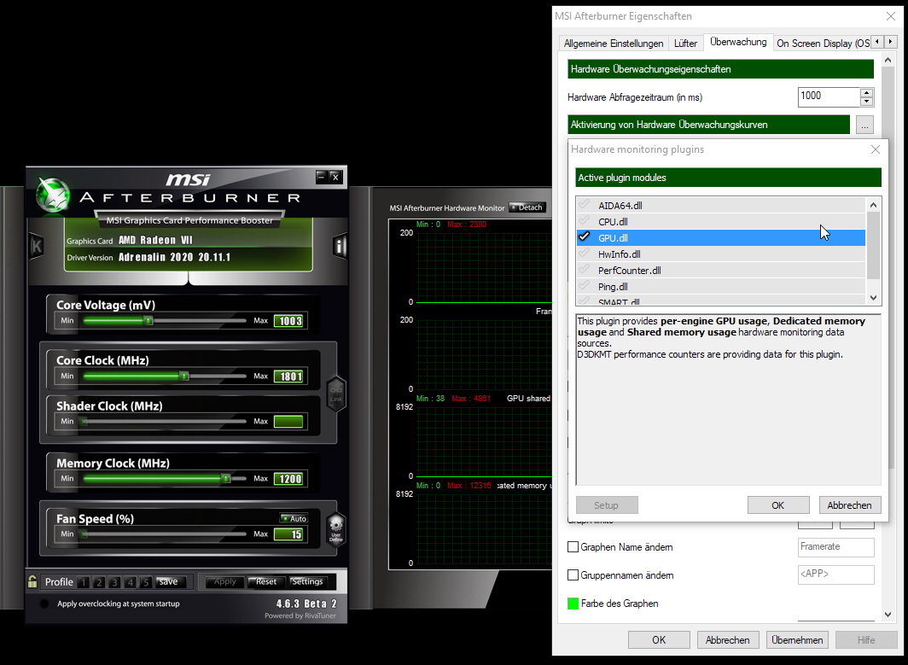Click OK in the plugins dialog
Image resolution: width=908 pixels, height=665 pixels.
point(777,505)
